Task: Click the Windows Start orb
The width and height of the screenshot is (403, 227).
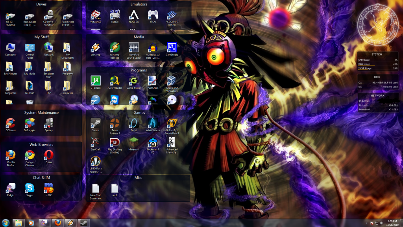Action: 6,223
